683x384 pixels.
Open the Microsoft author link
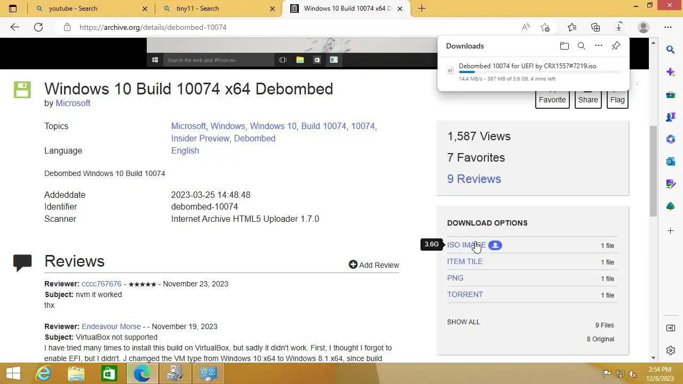click(73, 103)
